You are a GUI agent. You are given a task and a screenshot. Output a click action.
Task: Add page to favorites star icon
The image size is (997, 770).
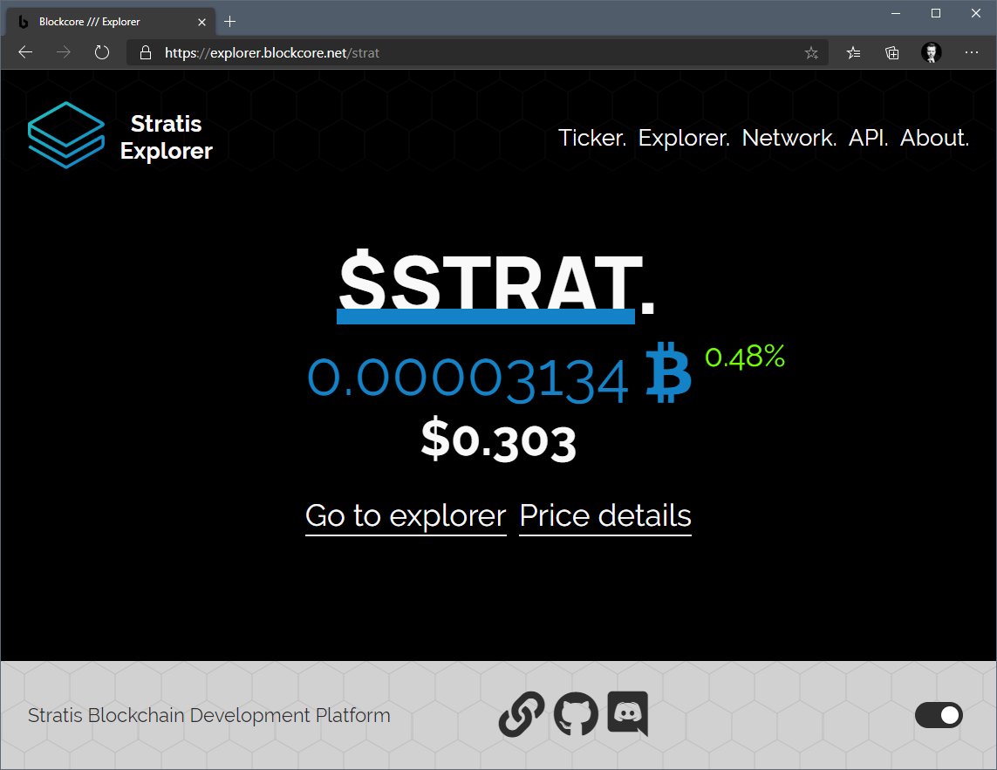pos(811,53)
